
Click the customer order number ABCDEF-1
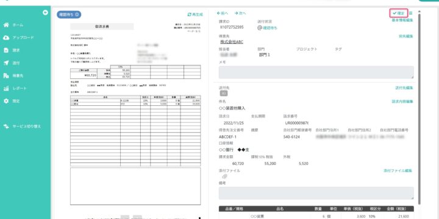(227, 137)
